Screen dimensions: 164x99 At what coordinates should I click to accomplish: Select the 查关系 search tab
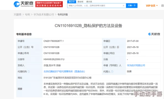(x=89, y=2)
